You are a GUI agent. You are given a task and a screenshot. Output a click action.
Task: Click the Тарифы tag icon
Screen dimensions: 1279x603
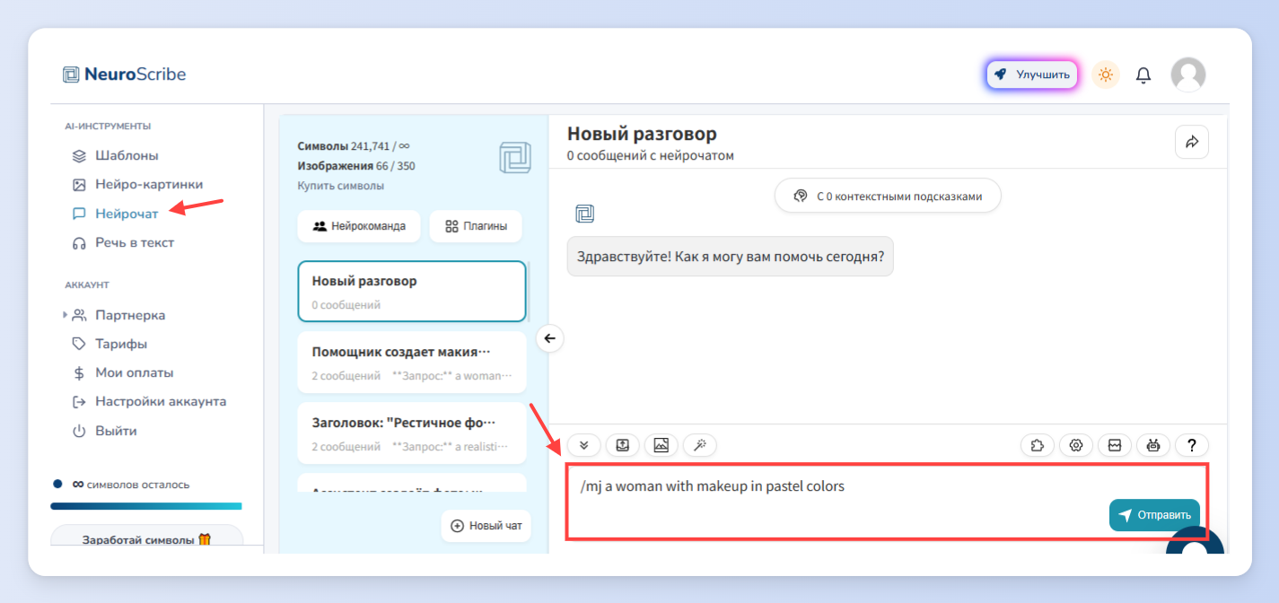[x=79, y=344]
